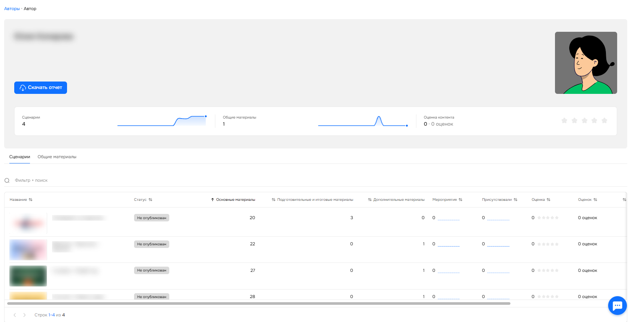Open thumbnail of the 27-materials scenario

[28, 276]
